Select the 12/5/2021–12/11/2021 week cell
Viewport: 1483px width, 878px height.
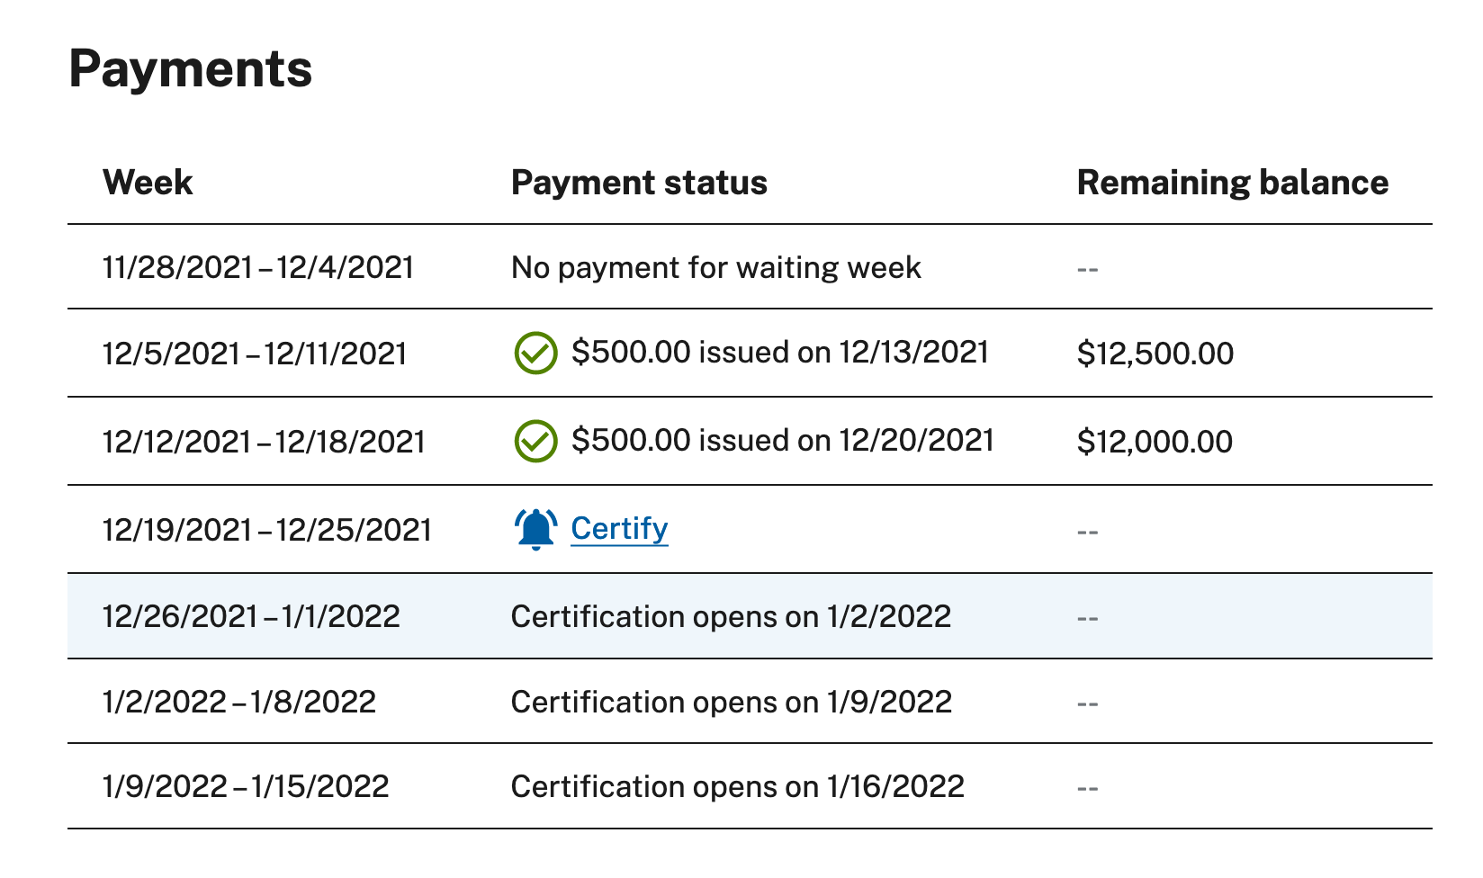pyautogui.click(x=255, y=354)
